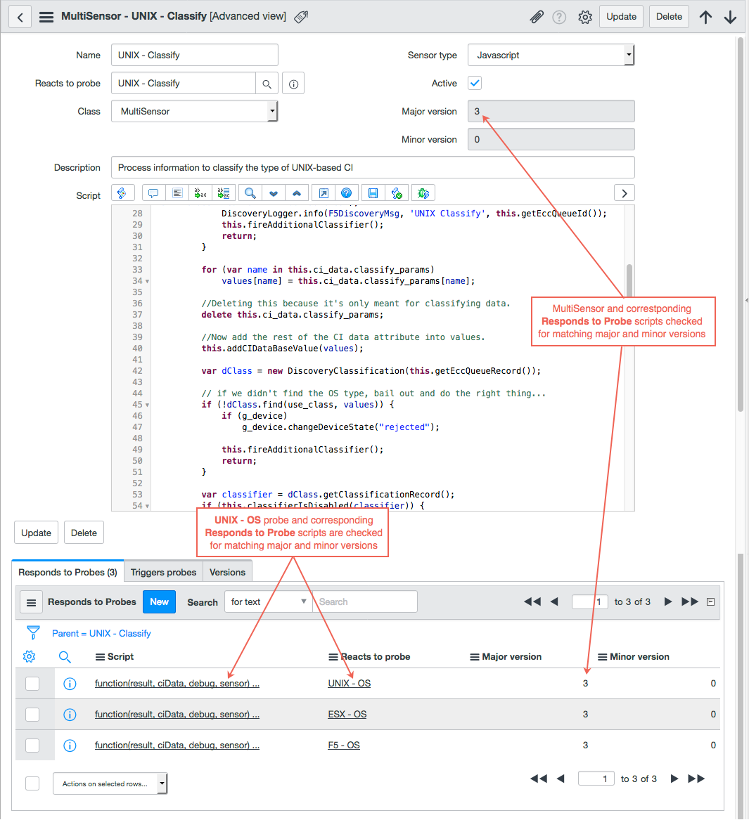The width and height of the screenshot is (749, 820).
Task: Format the script code
Action: click(177, 193)
